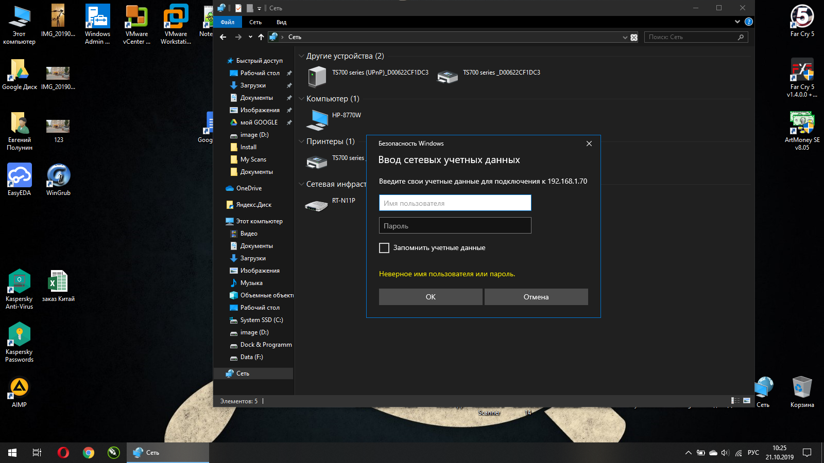Collapse the Компьютер group
This screenshot has height=463, width=824.
point(301,99)
